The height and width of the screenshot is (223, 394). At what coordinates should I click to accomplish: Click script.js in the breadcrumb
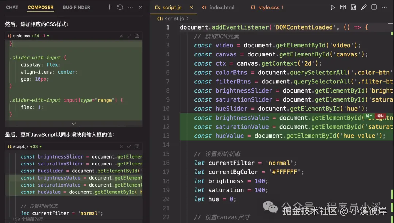[x=174, y=19]
